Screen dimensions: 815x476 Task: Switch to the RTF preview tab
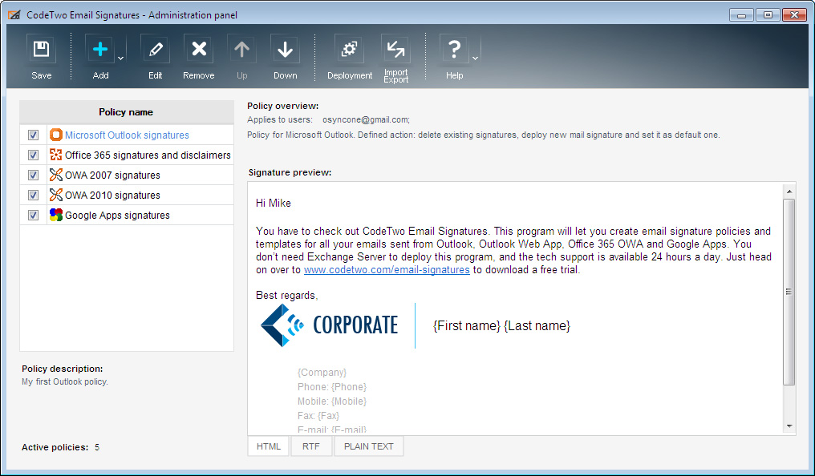(311, 446)
